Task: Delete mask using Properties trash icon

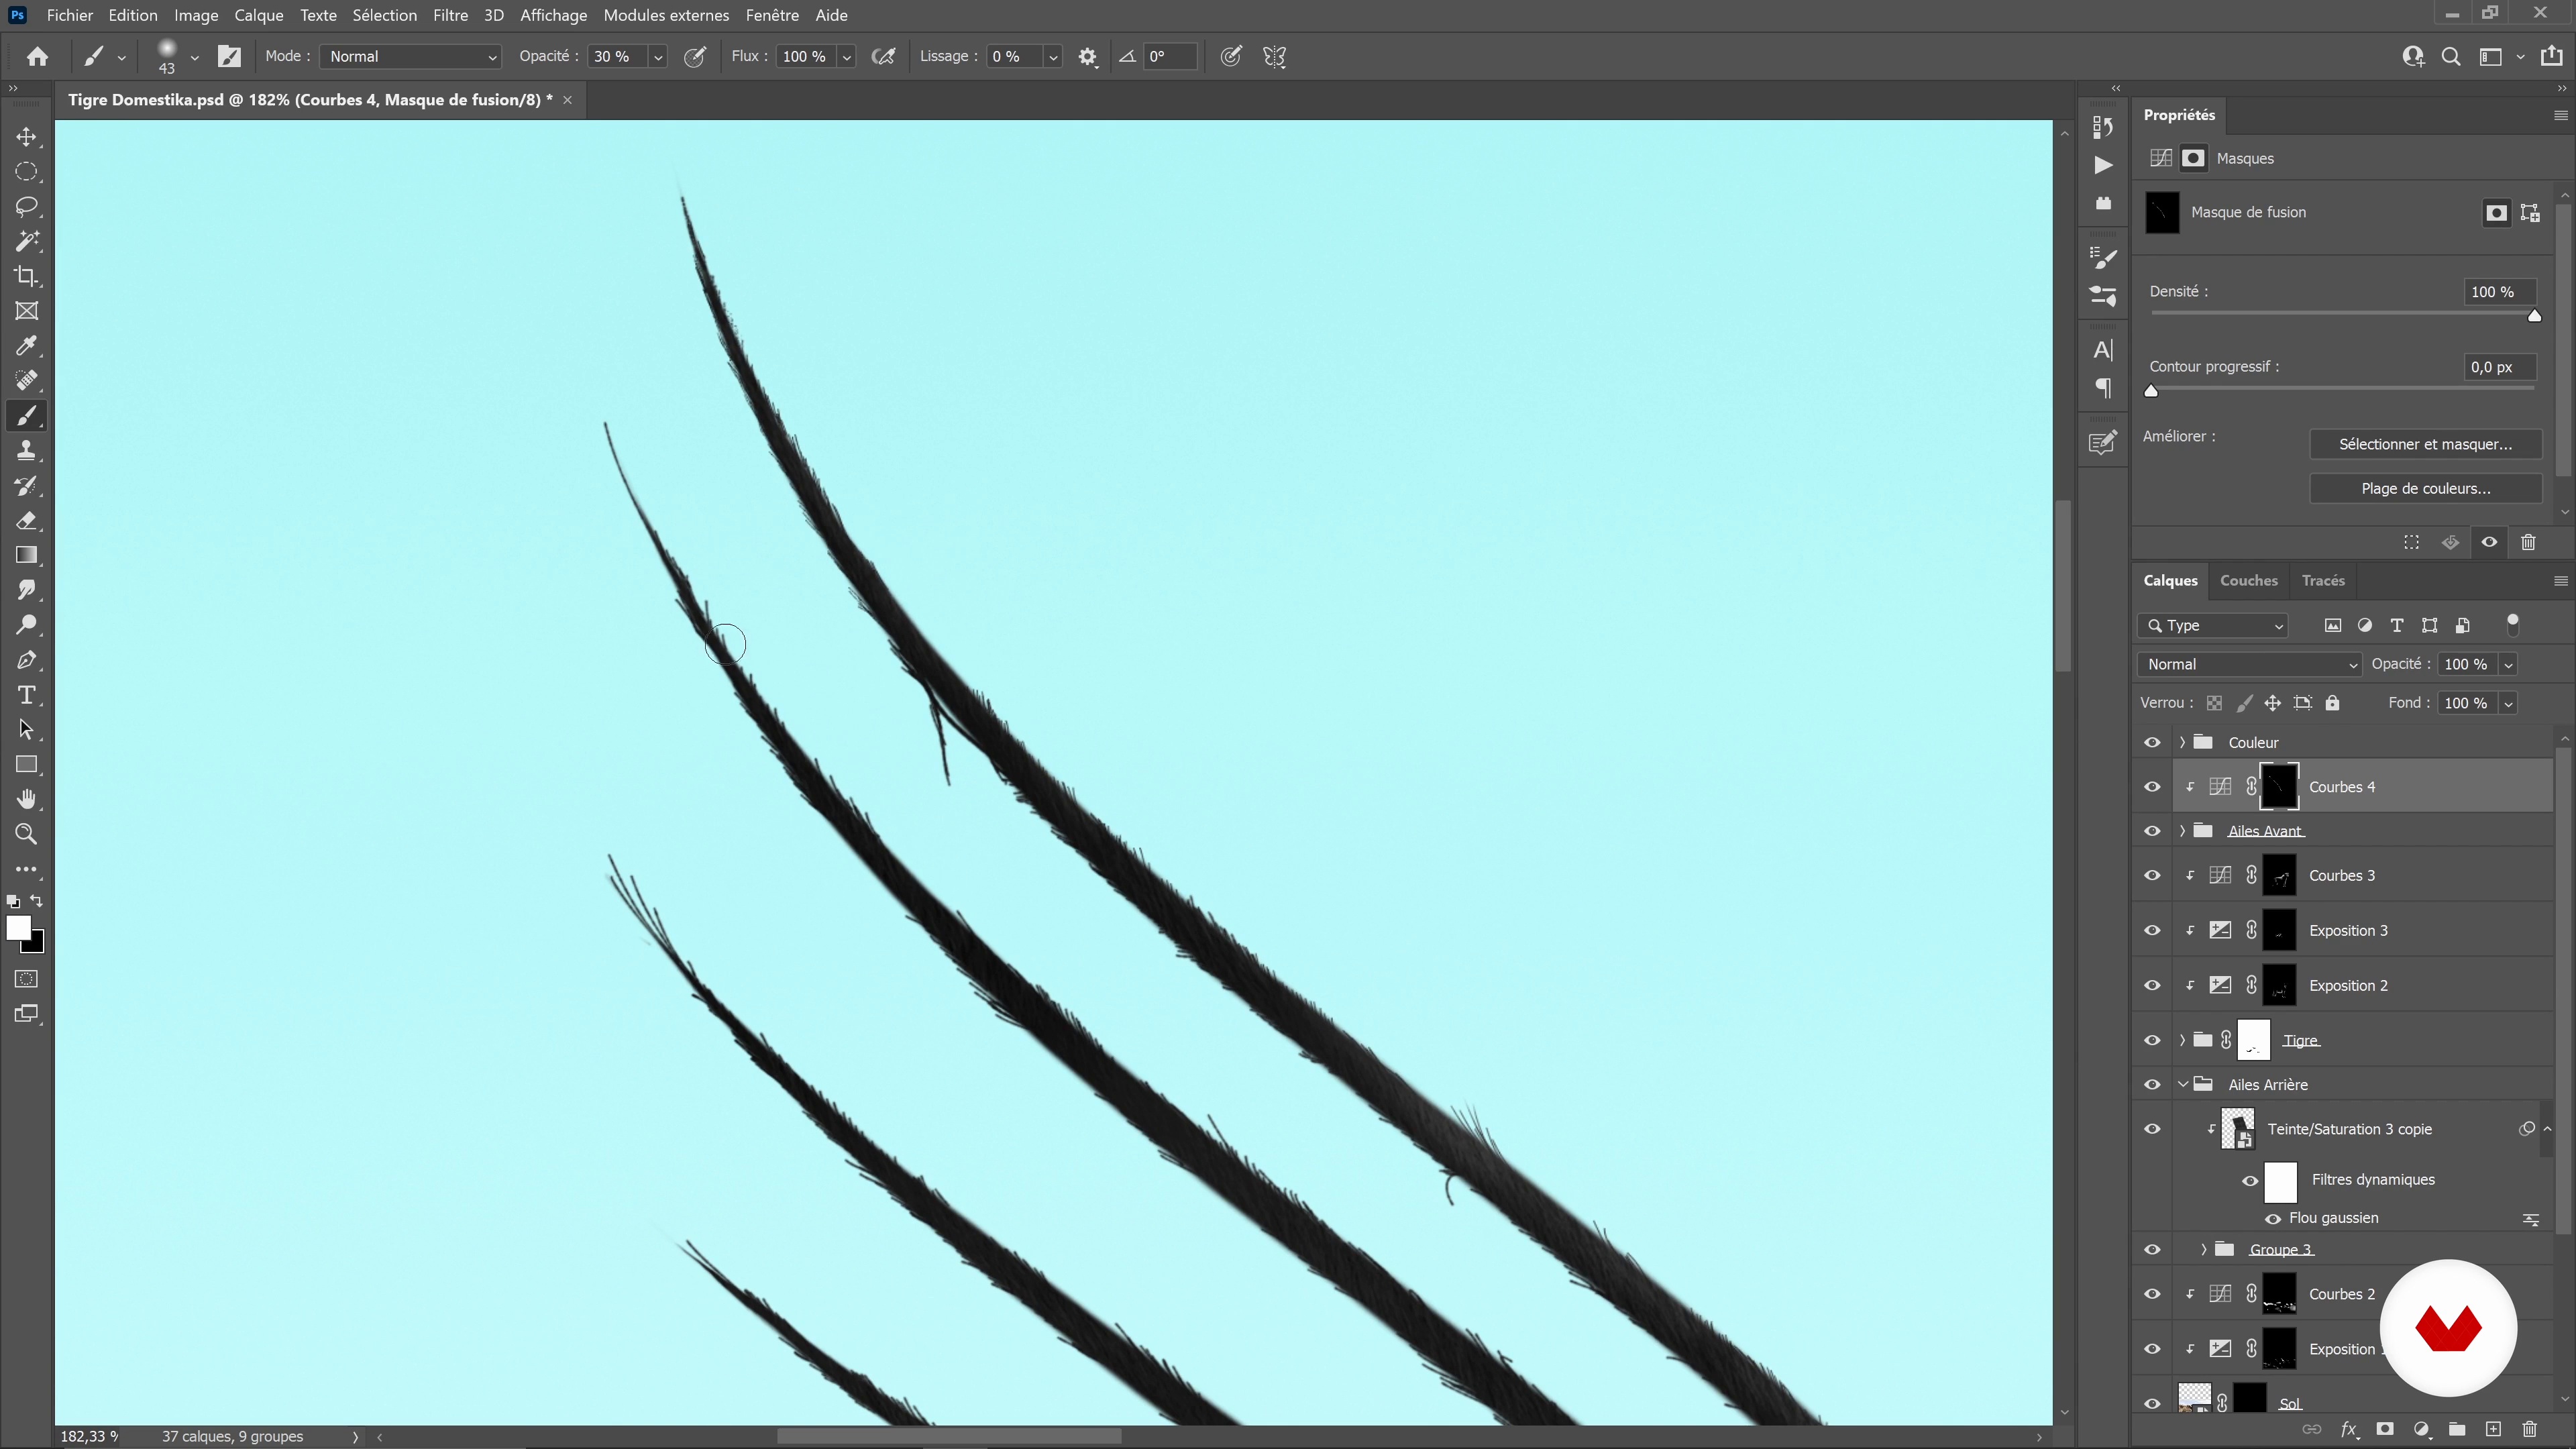Action: (x=2528, y=542)
